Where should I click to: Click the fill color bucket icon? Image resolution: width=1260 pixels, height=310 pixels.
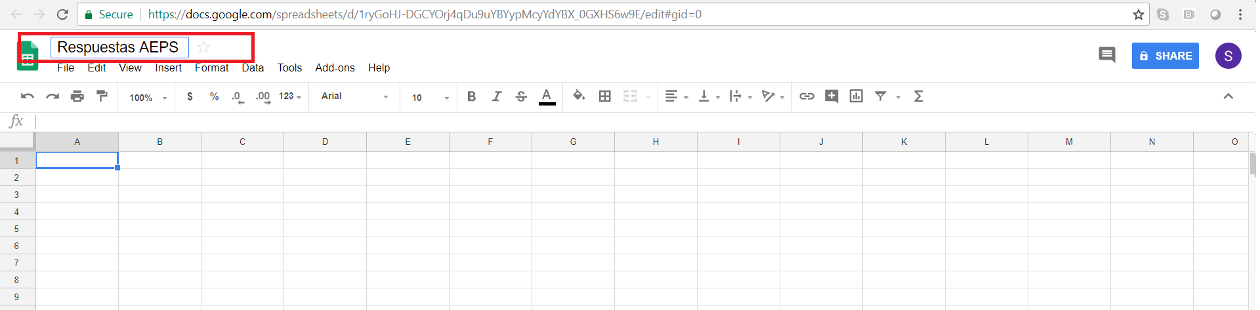[579, 96]
